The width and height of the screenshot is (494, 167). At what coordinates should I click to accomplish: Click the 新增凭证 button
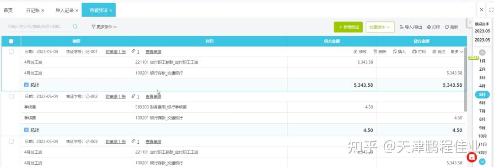click(x=349, y=27)
